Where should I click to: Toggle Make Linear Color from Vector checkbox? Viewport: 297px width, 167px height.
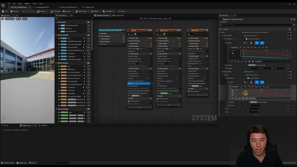click(243, 32)
